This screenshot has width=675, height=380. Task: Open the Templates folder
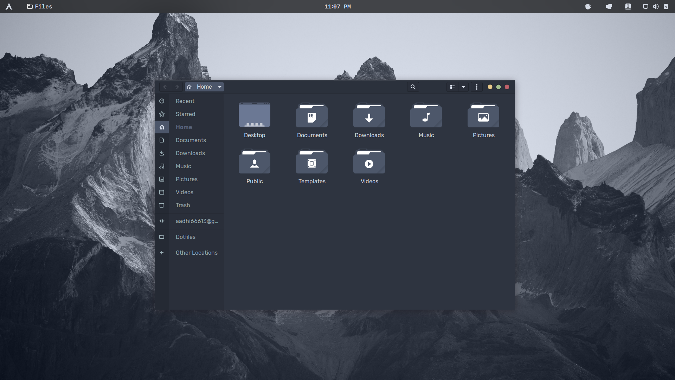click(x=312, y=163)
